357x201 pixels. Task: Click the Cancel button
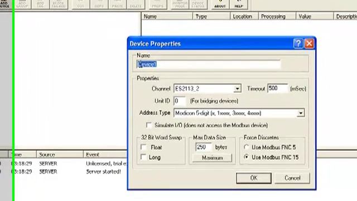click(x=292, y=178)
